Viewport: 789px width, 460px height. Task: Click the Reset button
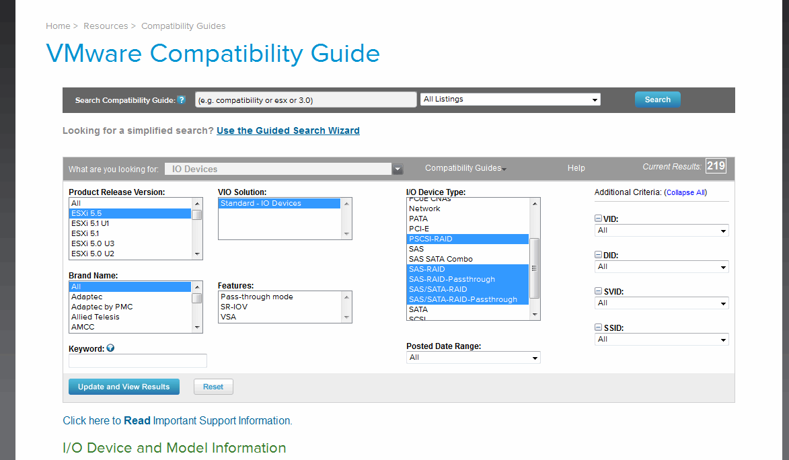click(213, 387)
